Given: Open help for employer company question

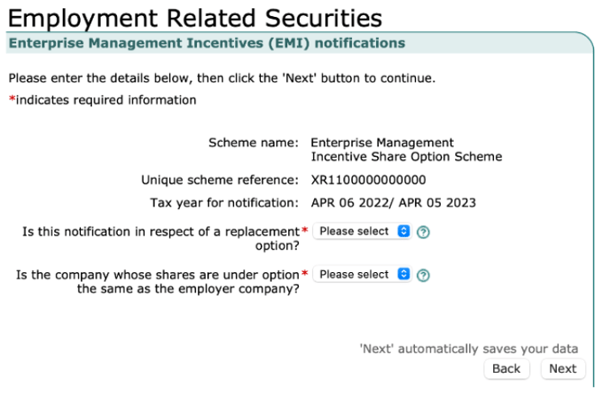Looking at the screenshot, I should pos(423,275).
